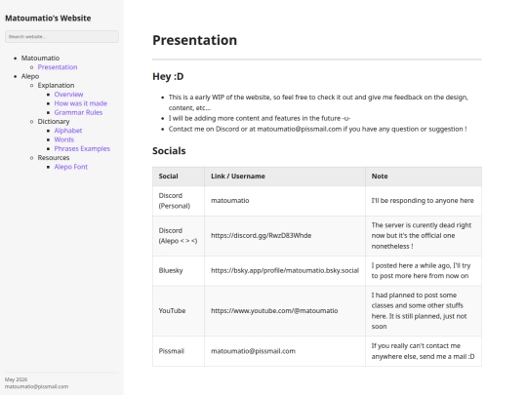This screenshot has width=527, height=395.
Task: Click the matoumatio username cell
Action: coord(285,201)
